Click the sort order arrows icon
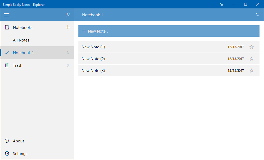264x160 pixels. [257, 15]
